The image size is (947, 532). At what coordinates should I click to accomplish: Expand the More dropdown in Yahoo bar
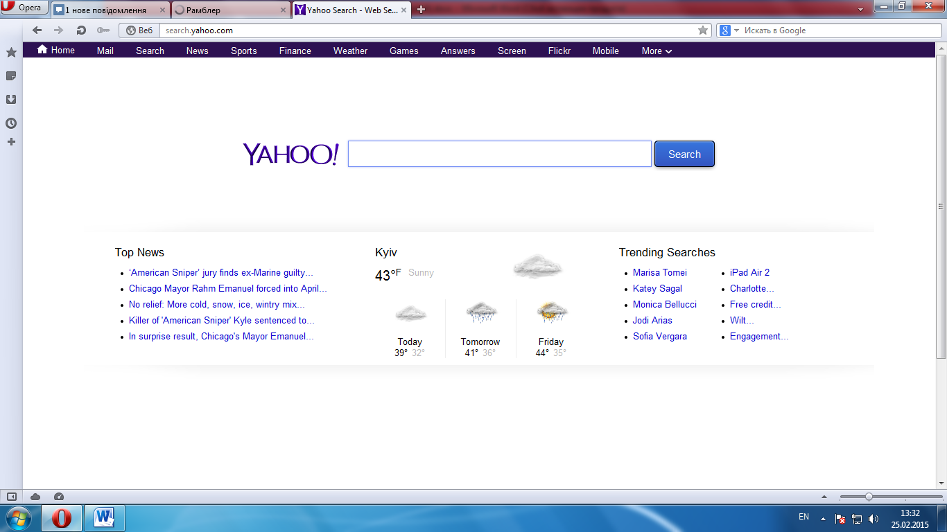[x=657, y=51]
